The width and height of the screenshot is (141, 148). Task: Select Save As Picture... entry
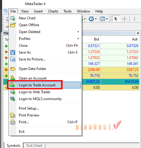pos(45,59)
